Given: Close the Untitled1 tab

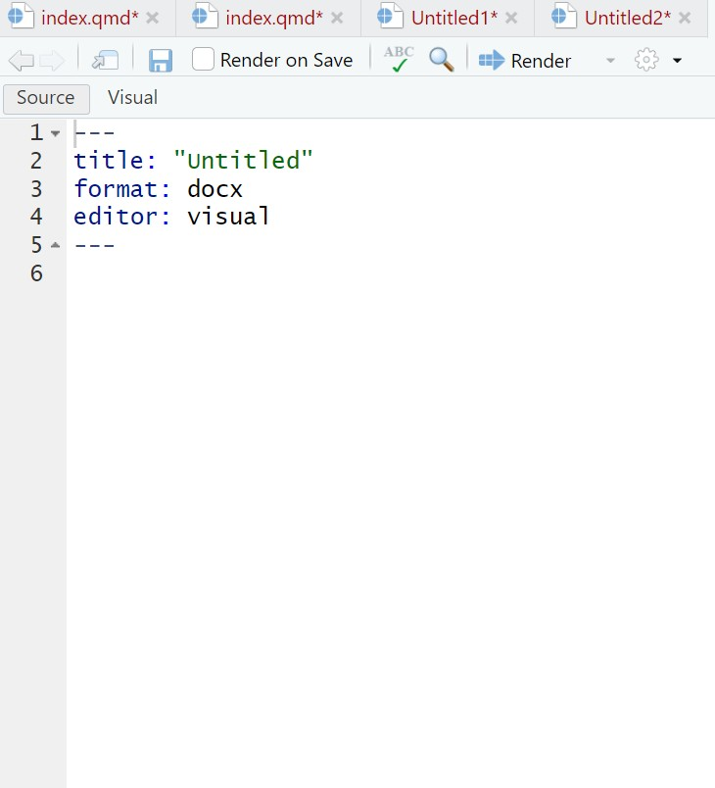Looking at the screenshot, I should coord(511,18).
